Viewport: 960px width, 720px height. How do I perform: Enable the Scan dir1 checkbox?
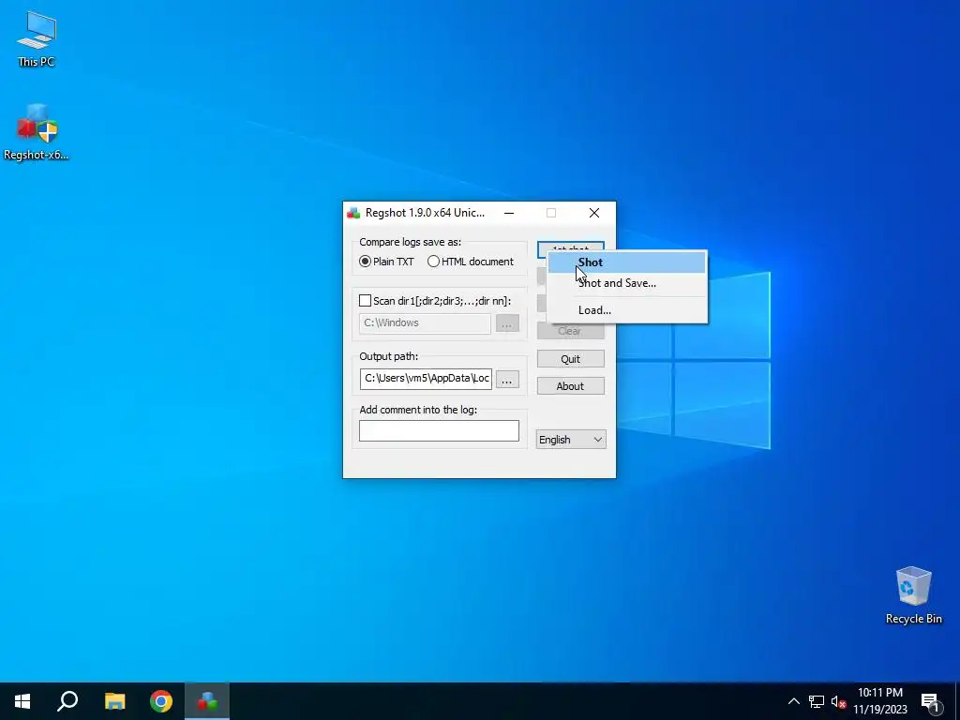pos(365,301)
